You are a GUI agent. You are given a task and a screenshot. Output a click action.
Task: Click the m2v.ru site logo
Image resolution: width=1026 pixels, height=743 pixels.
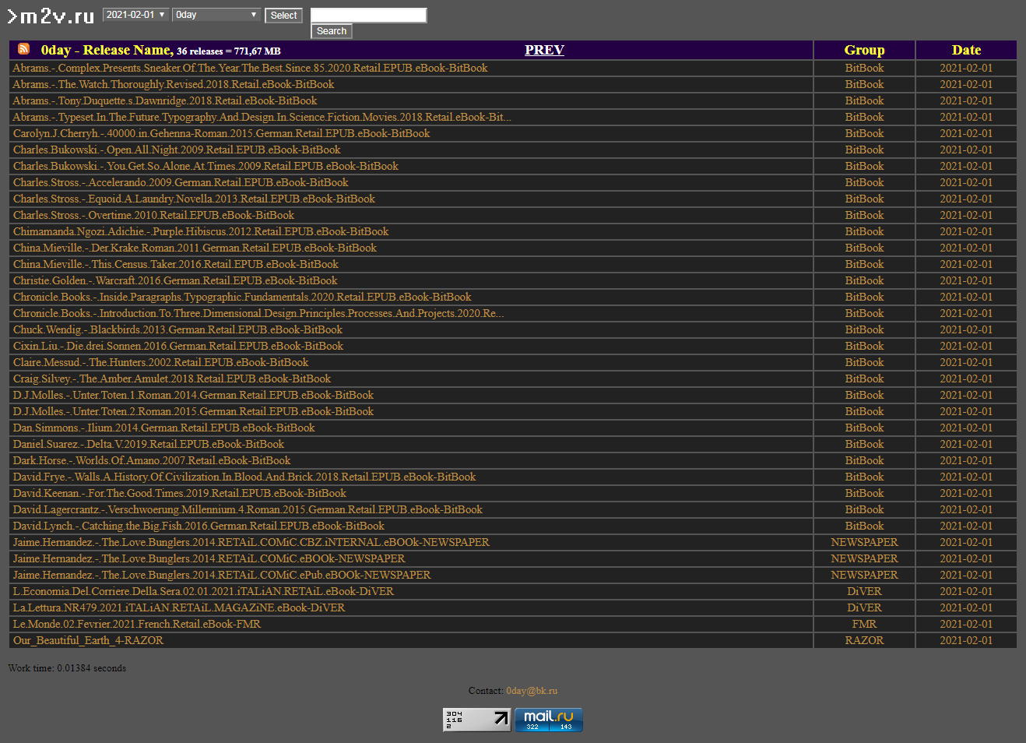coord(51,16)
